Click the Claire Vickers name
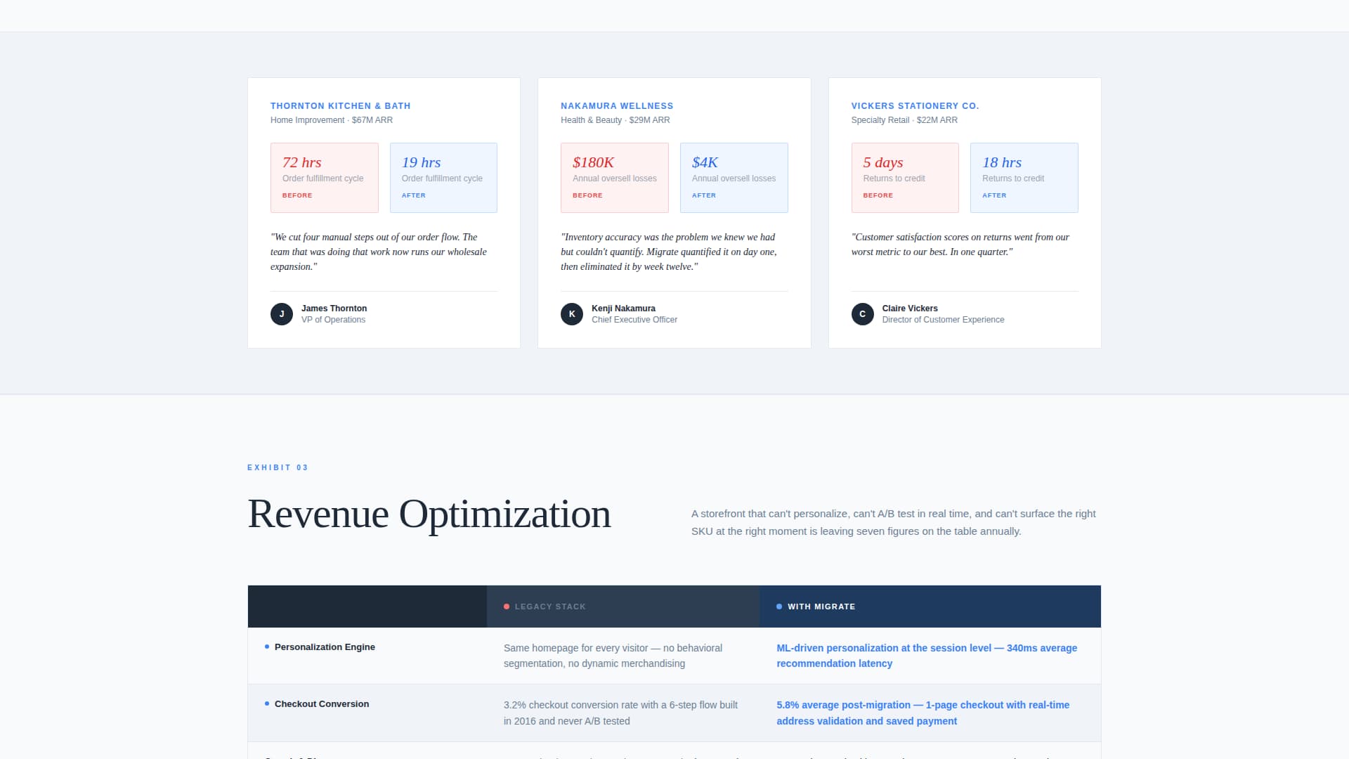Viewport: 1349px width, 759px height. click(910, 309)
